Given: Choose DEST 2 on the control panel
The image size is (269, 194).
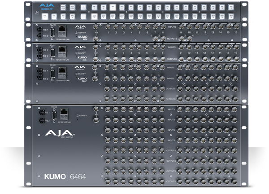Looking at the screenshot, I should (x=104, y=17).
